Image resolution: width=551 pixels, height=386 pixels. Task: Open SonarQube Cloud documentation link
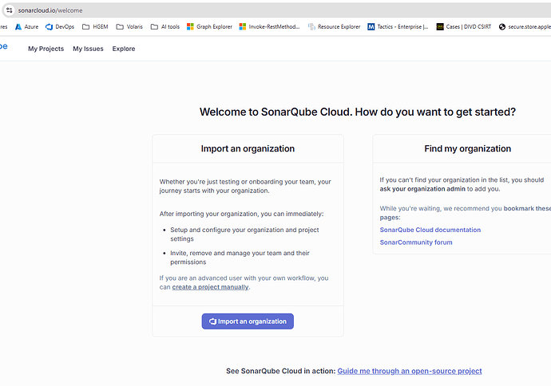point(430,230)
